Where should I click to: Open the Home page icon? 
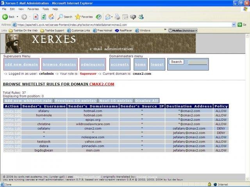51,17
